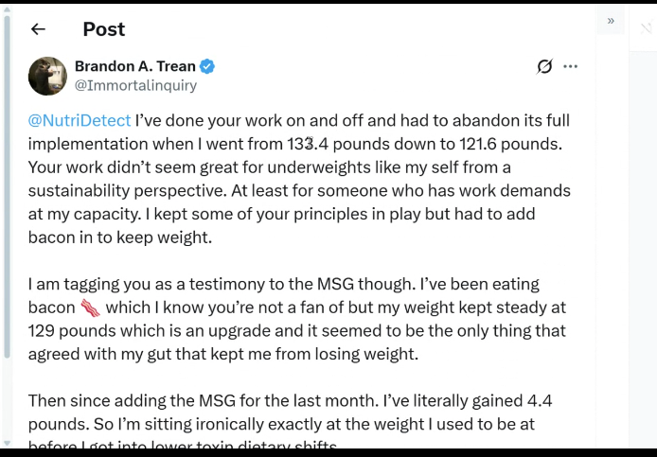Open the three-dot More menu
The height and width of the screenshot is (457, 657).
pyautogui.click(x=570, y=66)
